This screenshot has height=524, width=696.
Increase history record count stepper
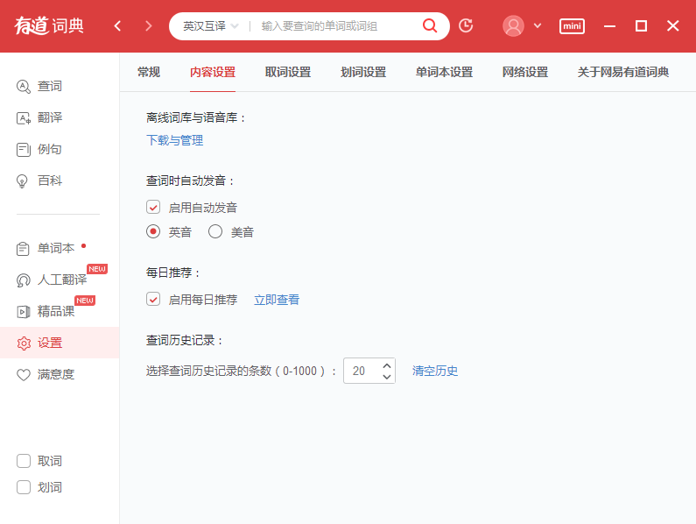[x=387, y=365]
